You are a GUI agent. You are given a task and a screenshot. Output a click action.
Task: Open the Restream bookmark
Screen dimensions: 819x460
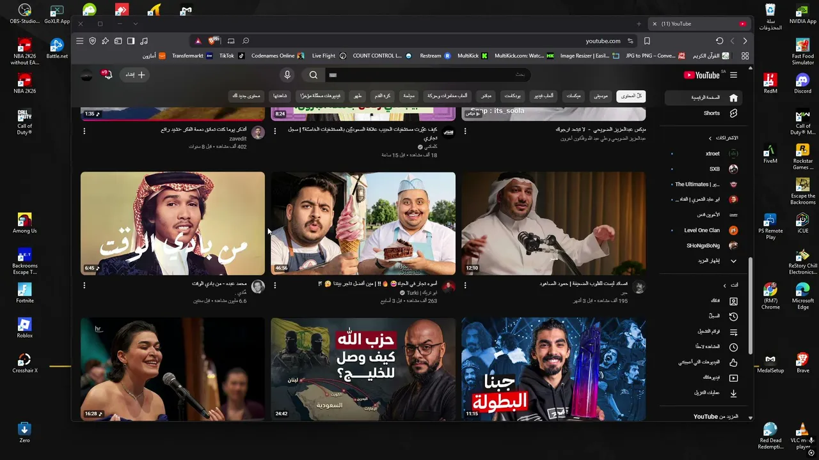click(435, 56)
